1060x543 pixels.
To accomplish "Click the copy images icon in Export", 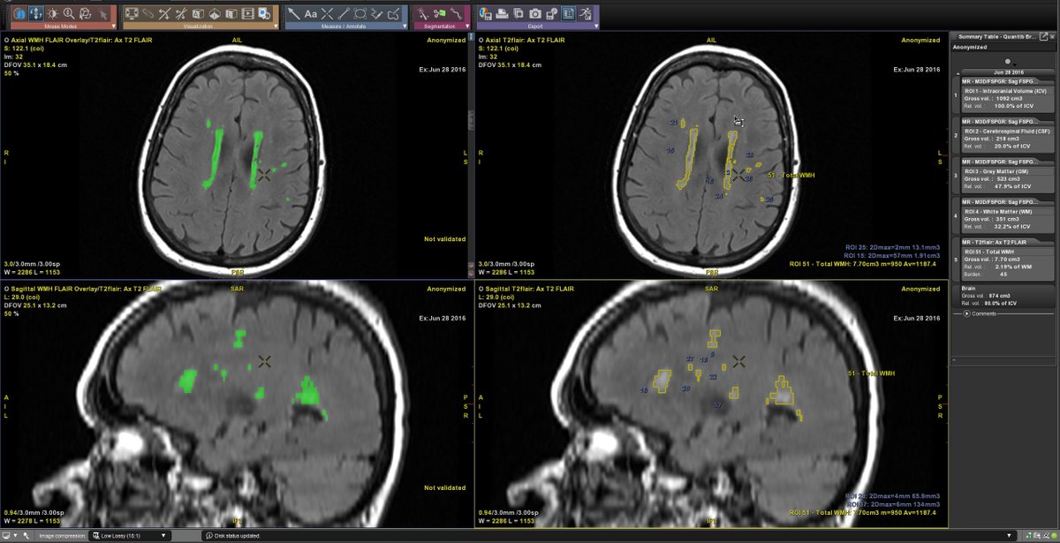I will tap(519, 13).
